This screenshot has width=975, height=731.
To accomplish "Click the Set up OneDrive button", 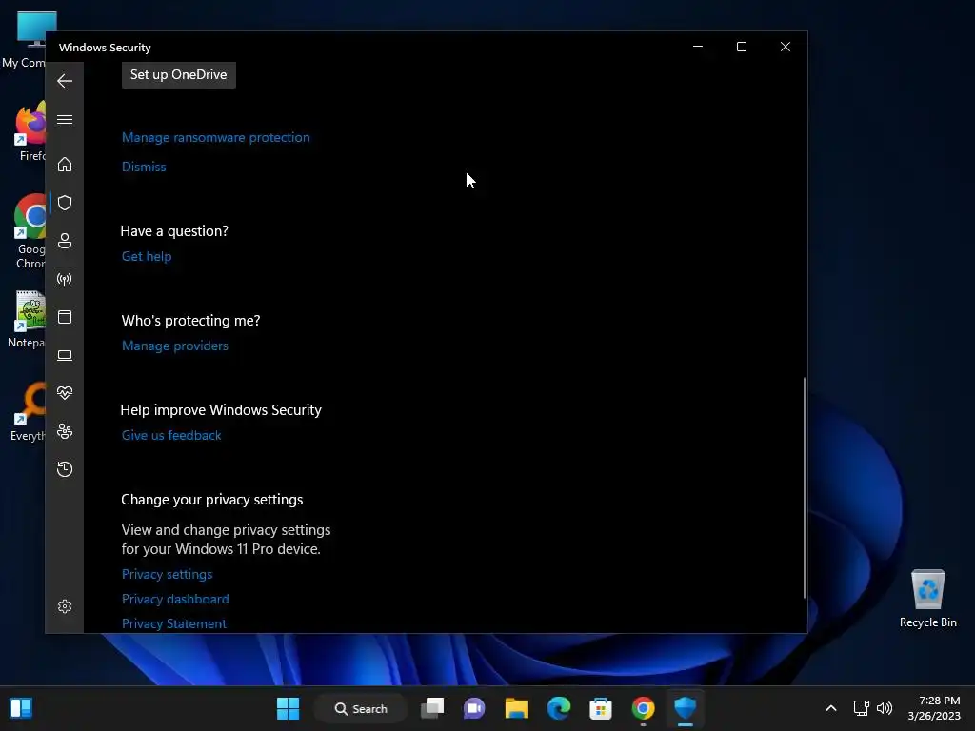I will [x=178, y=75].
